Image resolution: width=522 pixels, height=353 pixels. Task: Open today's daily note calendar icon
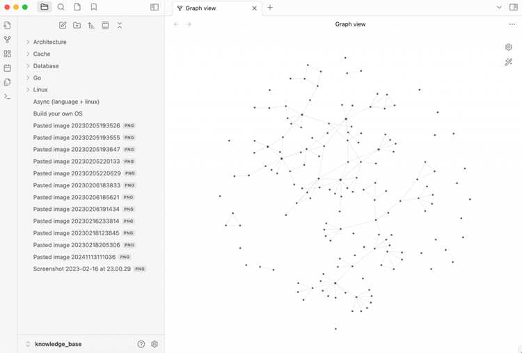[x=8, y=68]
